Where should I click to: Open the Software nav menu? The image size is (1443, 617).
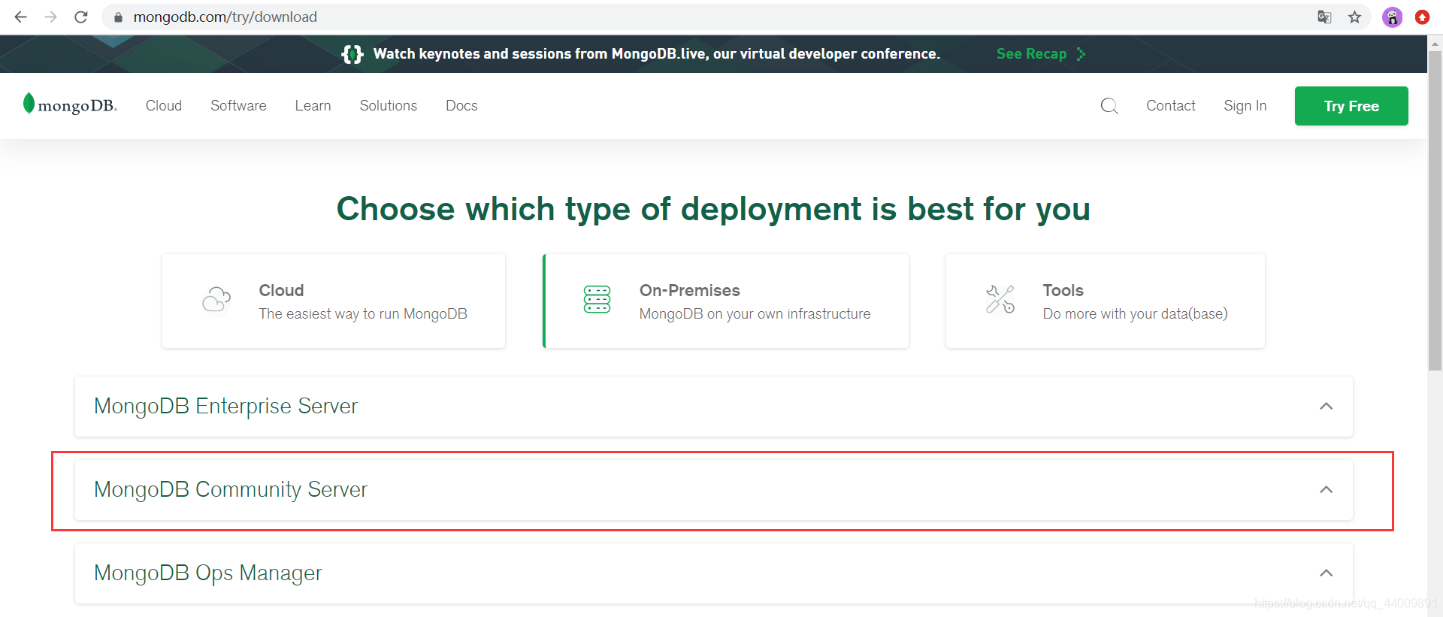click(x=238, y=106)
